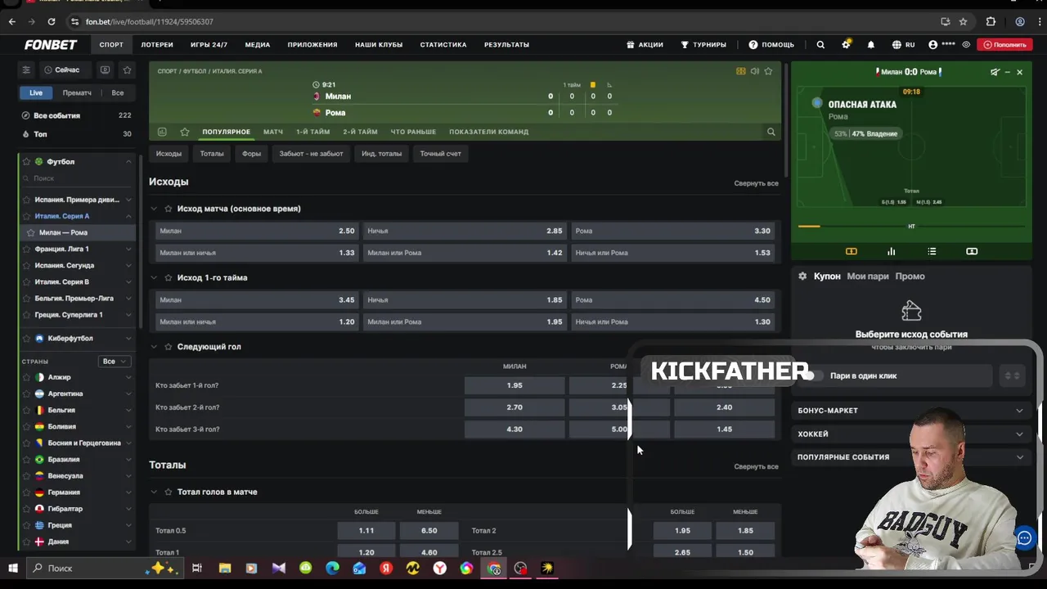Open the events list icon in match widget

click(932, 251)
